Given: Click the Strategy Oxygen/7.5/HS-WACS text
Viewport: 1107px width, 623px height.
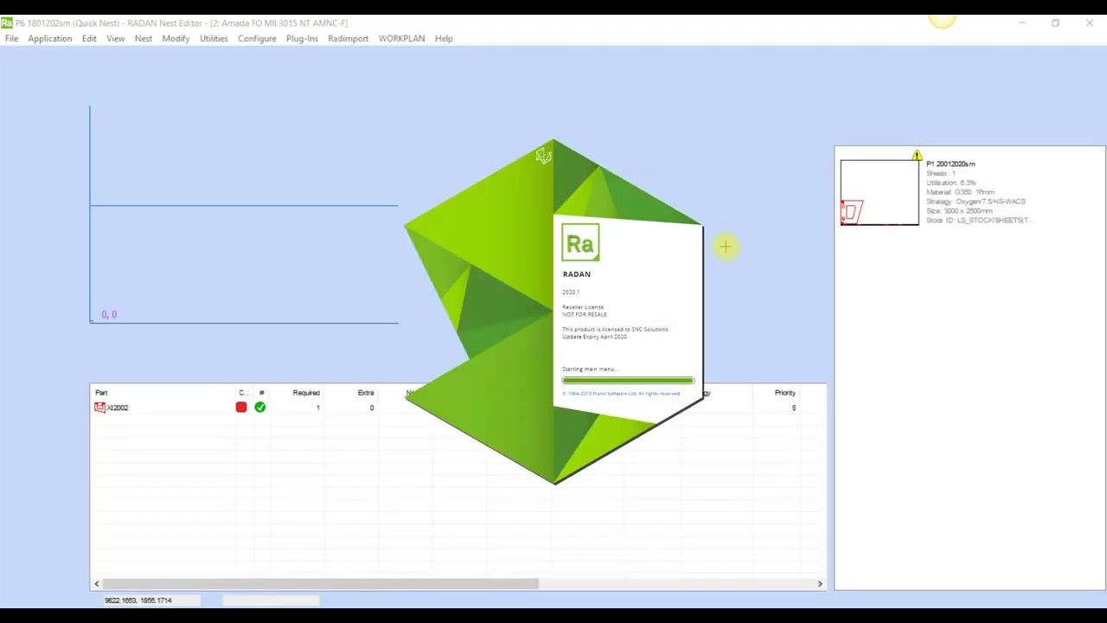Looking at the screenshot, I should (x=976, y=202).
